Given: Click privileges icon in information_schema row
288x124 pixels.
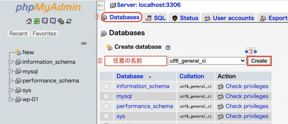Looking at the screenshot, I should [220, 86].
